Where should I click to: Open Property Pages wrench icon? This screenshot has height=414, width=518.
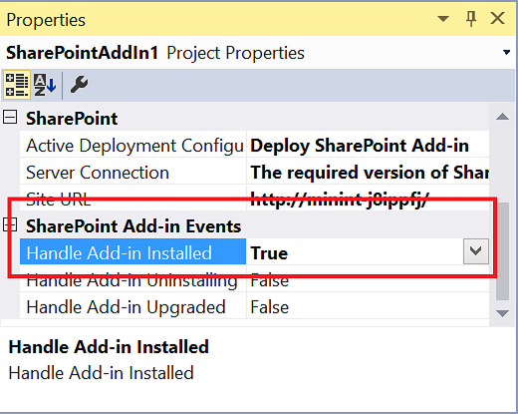(79, 85)
